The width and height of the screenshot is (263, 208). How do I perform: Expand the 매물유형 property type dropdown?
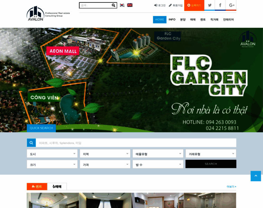point(158,154)
